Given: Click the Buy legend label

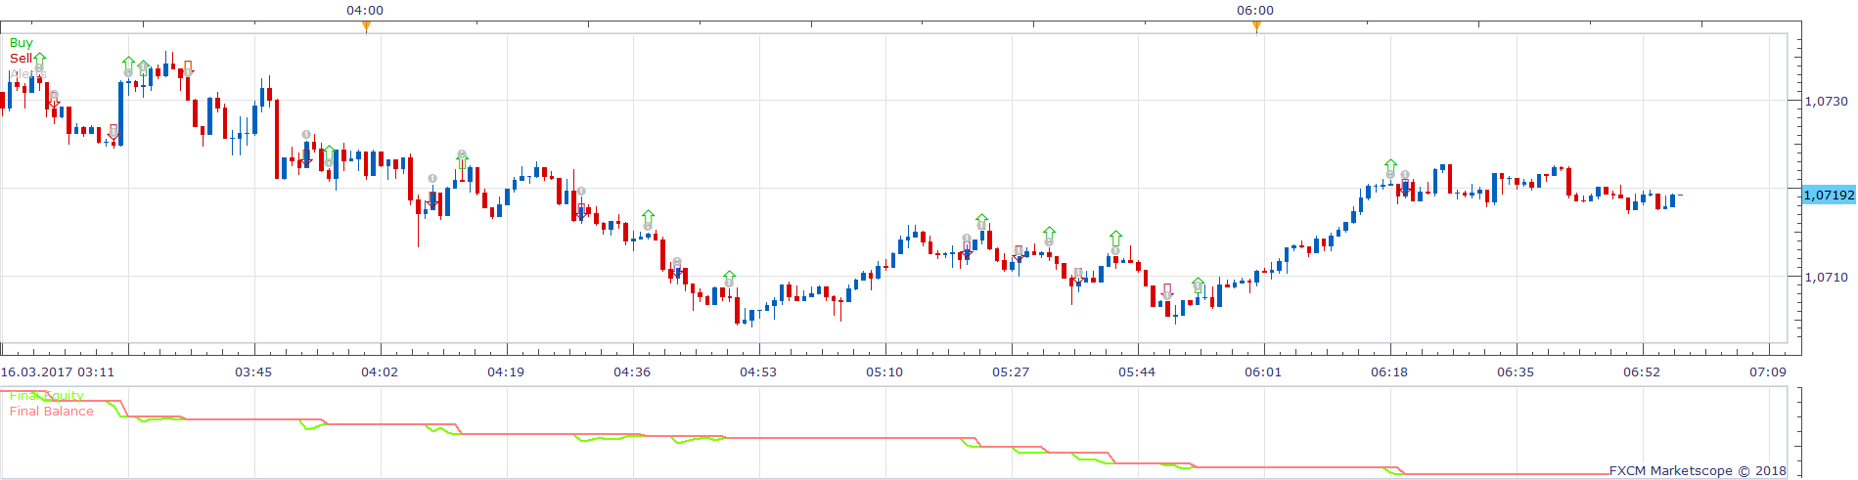Looking at the screenshot, I should pos(21,43).
